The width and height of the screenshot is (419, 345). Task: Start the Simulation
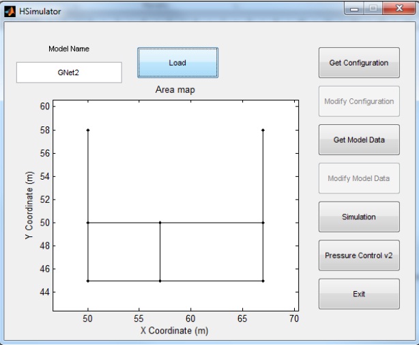pos(359,217)
